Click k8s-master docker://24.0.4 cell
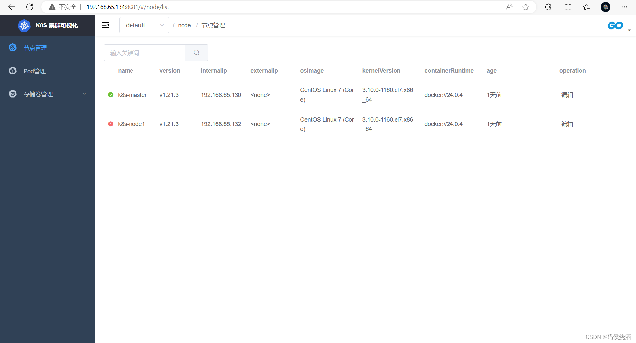This screenshot has height=343, width=636. (x=444, y=95)
